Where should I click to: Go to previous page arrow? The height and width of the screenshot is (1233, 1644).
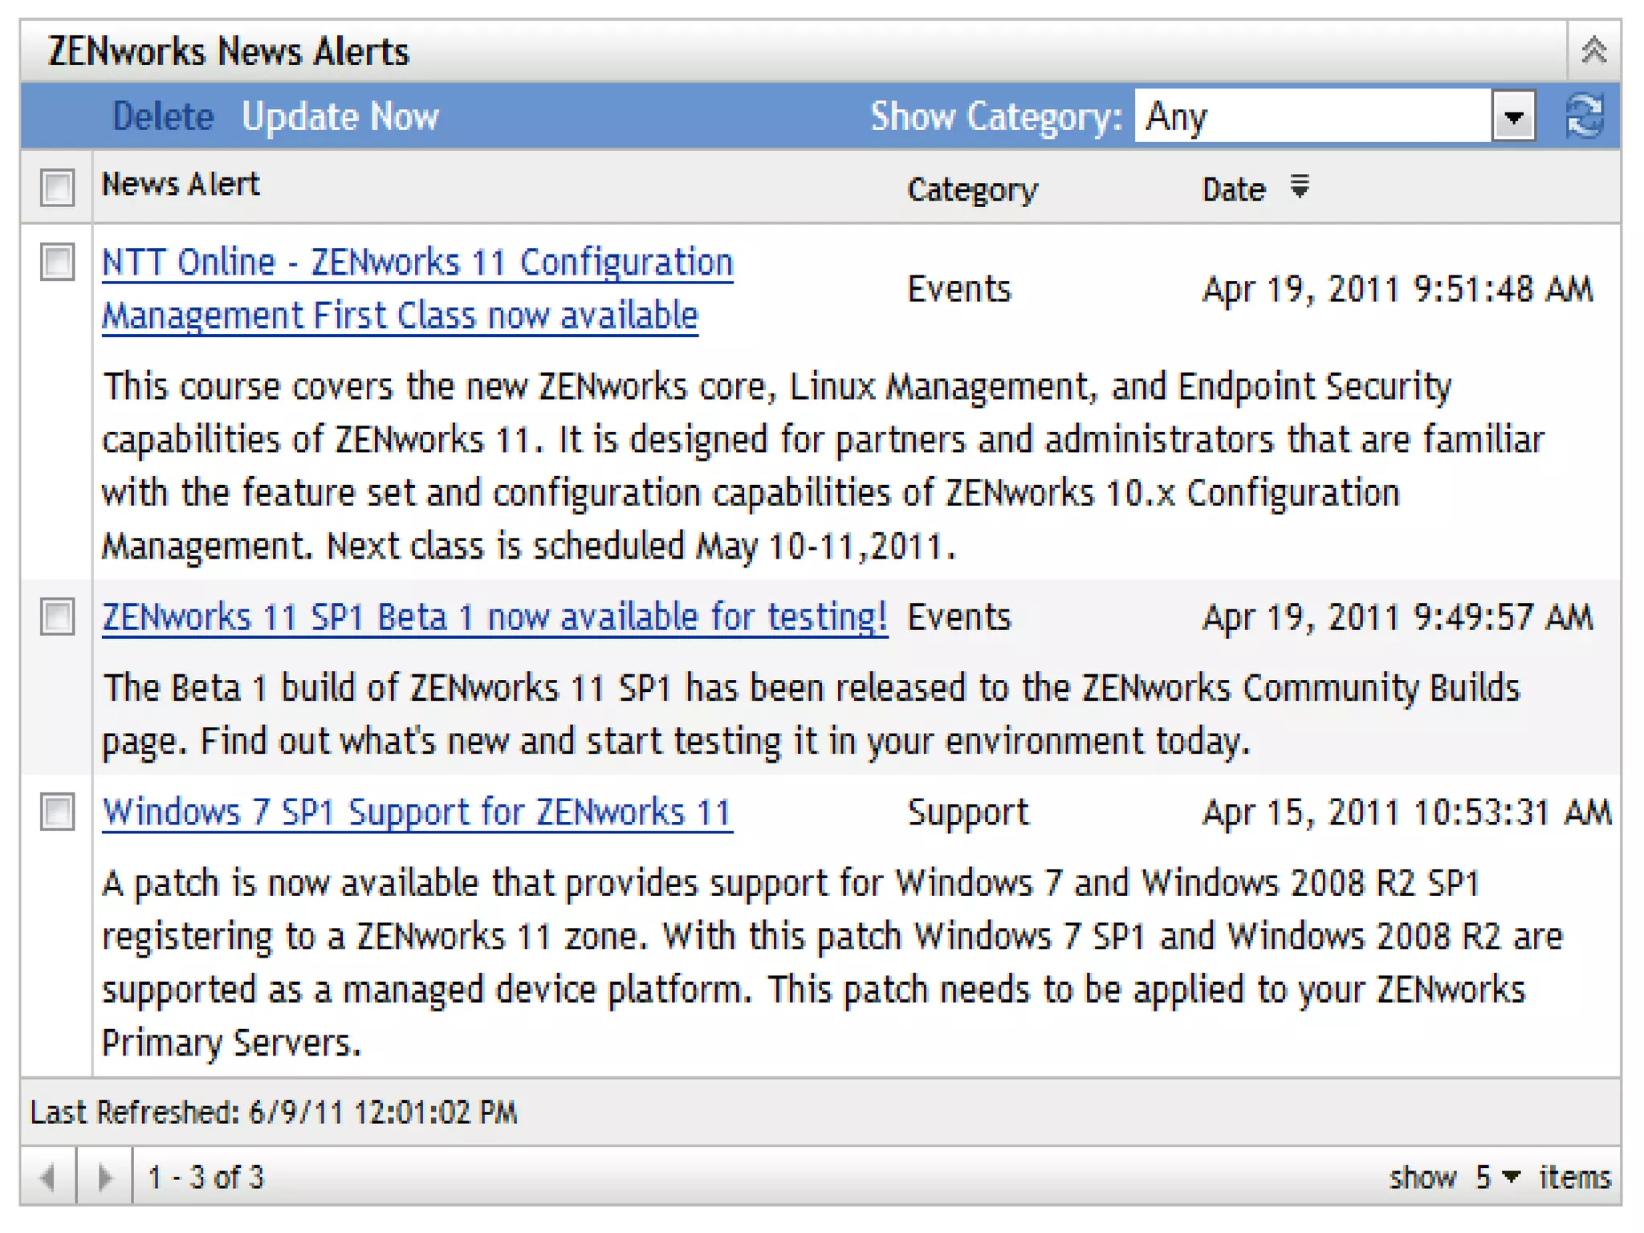point(48,1177)
